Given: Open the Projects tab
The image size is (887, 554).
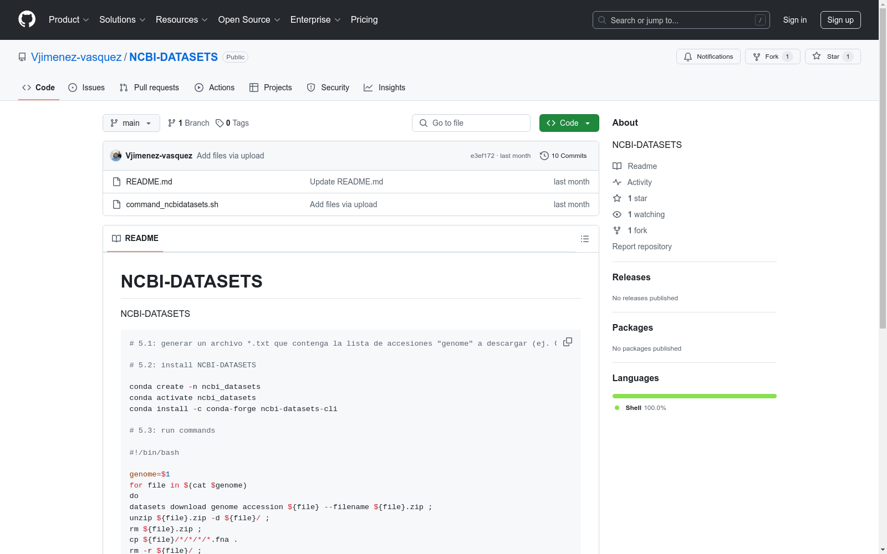Looking at the screenshot, I should click(271, 88).
